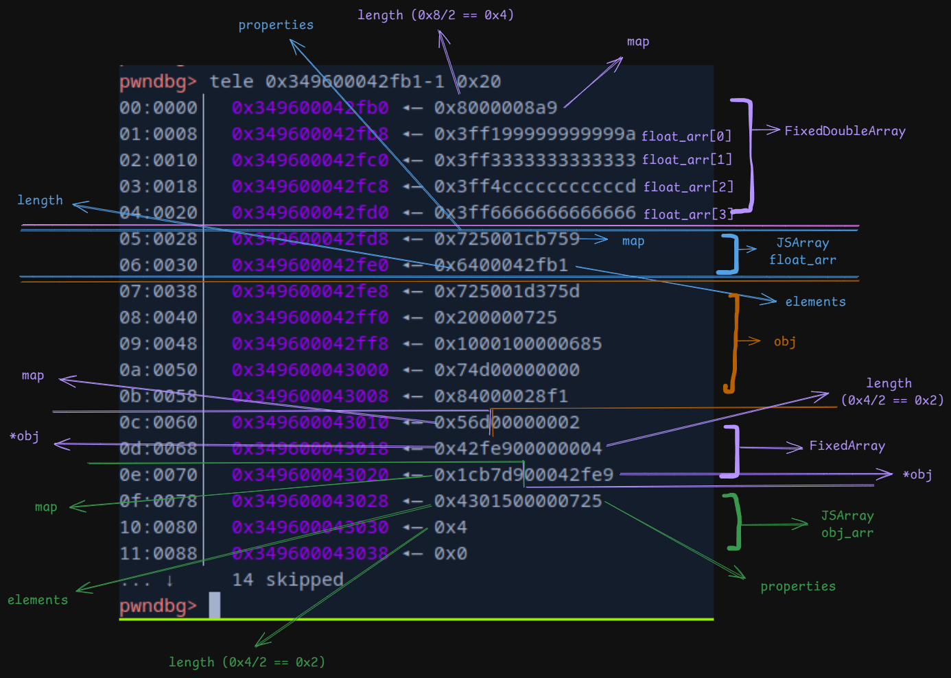Click the address 0x349600043000

point(309,370)
